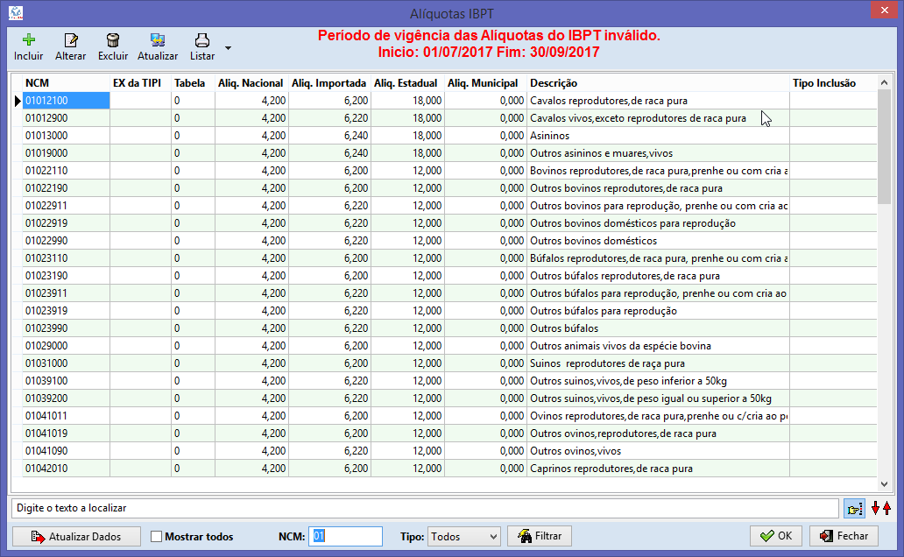Click the Atualizar Dados button
904x557 pixels.
point(75,536)
